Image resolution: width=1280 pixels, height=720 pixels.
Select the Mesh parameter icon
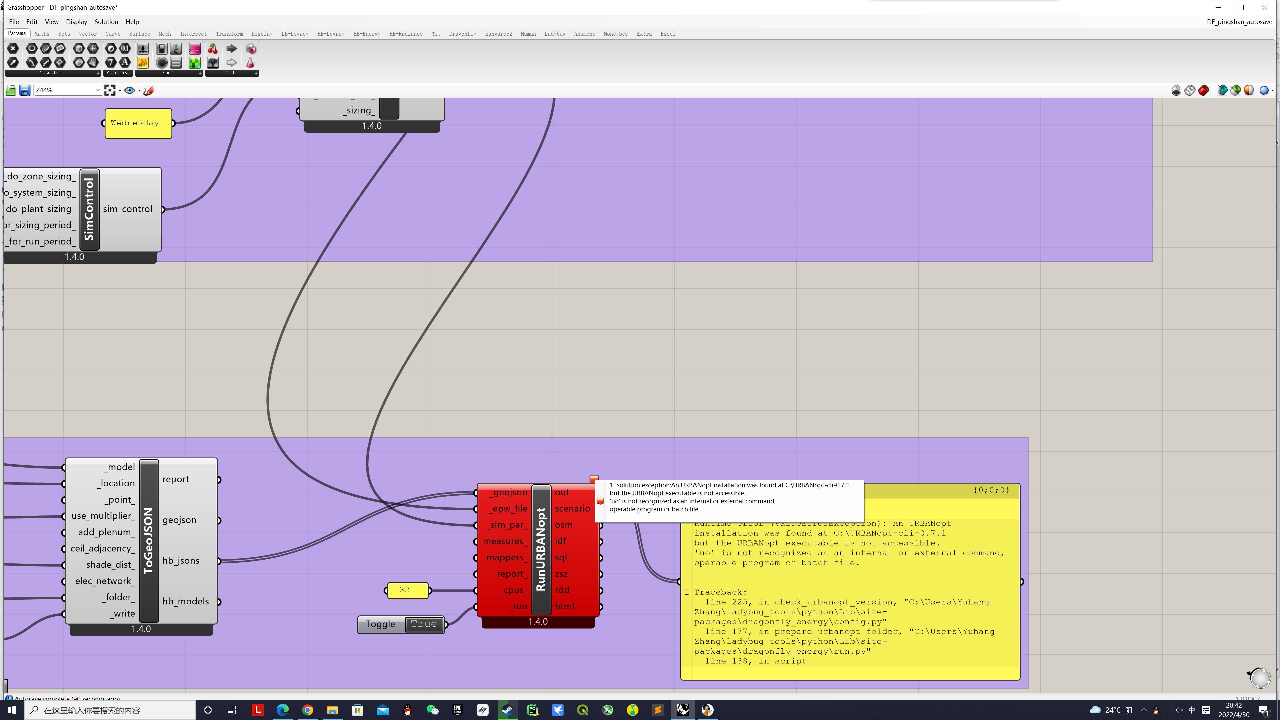[x=93, y=48]
